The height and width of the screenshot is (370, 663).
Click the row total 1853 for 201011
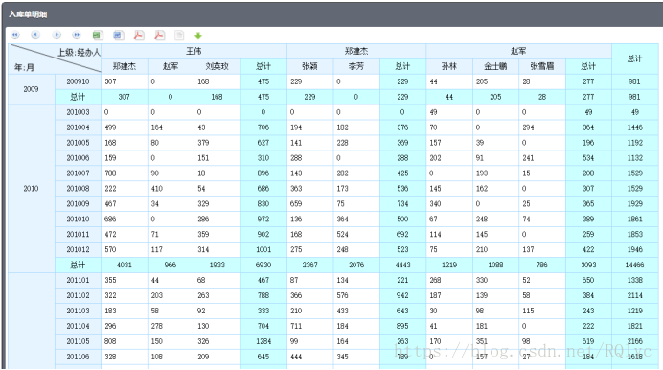tap(634, 234)
